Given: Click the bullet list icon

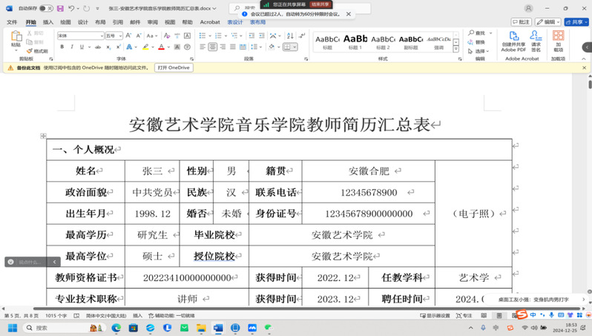Looking at the screenshot, I should pyautogui.click(x=203, y=35).
